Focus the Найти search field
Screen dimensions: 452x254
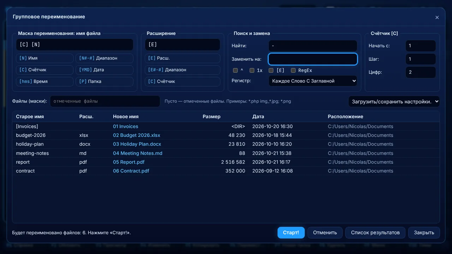coord(313,46)
